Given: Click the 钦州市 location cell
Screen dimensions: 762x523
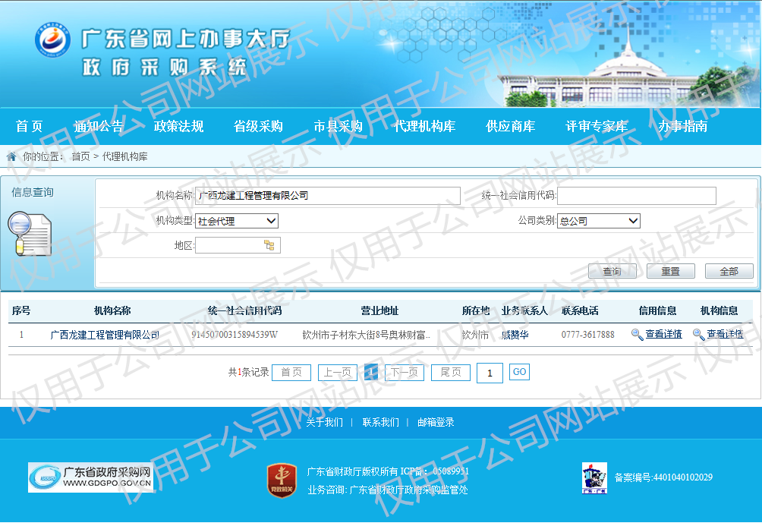Looking at the screenshot, I should coord(475,335).
